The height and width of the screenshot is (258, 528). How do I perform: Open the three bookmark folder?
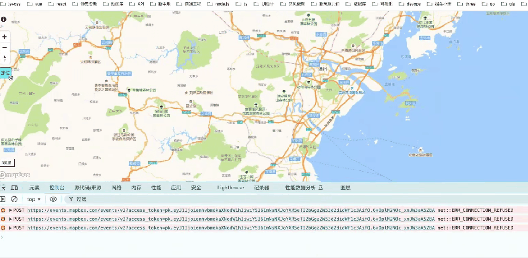[467, 4]
